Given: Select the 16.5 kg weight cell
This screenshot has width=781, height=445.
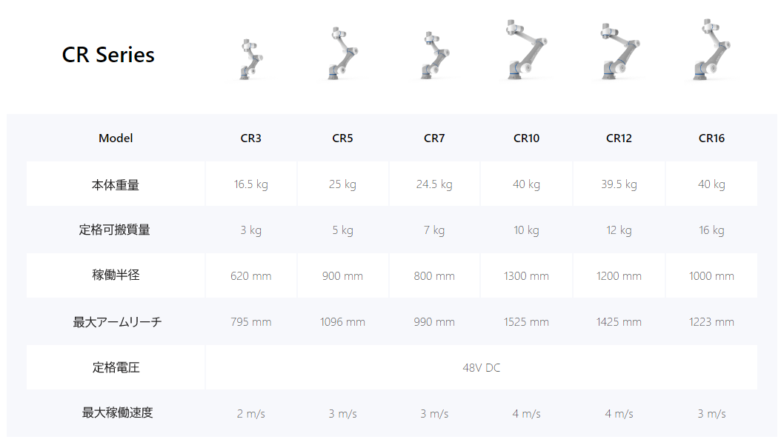Looking at the screenshot, I should pyautogui.click(x=251, y=184).
